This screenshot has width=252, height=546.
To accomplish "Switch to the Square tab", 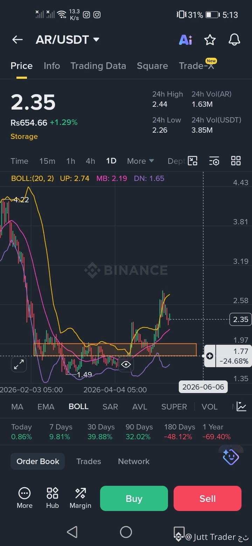I will [x=152, y=66].
